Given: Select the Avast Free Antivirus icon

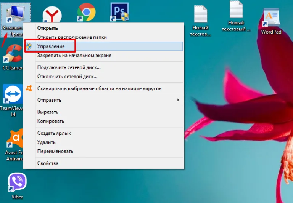Looking at the screenshot, I should [14, 145].
